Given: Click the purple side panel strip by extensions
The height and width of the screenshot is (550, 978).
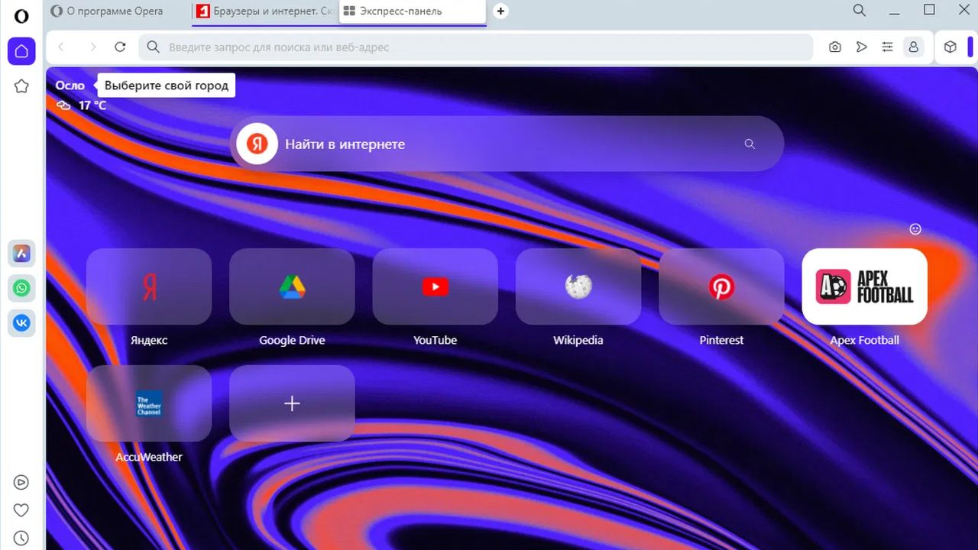Looking at the screenshot, I should [x=970, y=47].
